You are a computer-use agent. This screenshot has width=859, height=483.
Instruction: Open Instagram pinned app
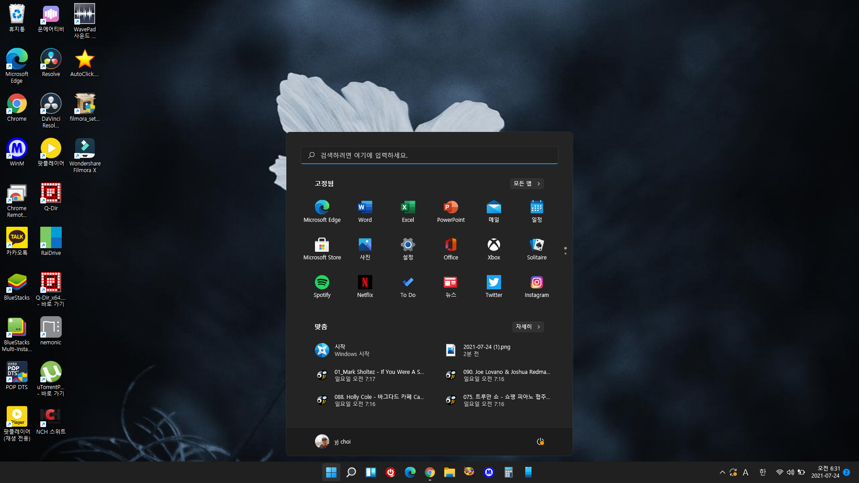tap(537, 286)
